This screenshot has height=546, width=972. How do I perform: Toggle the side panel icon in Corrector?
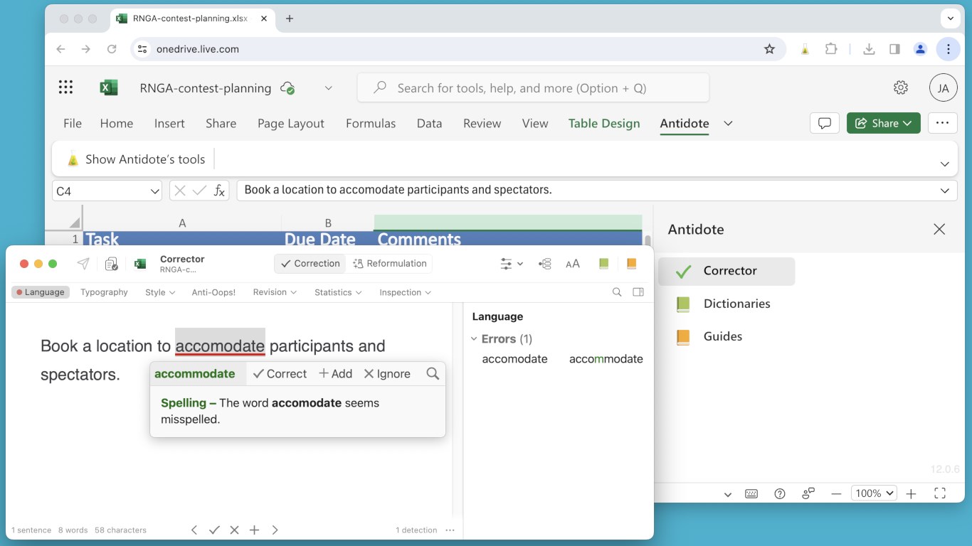[x=638, y=292]
